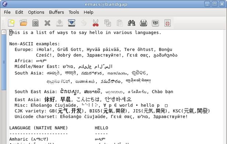Viewport: 227px width, 144px height.
Task: Click the "CJK variety:" label
Action: coord(30,111)
